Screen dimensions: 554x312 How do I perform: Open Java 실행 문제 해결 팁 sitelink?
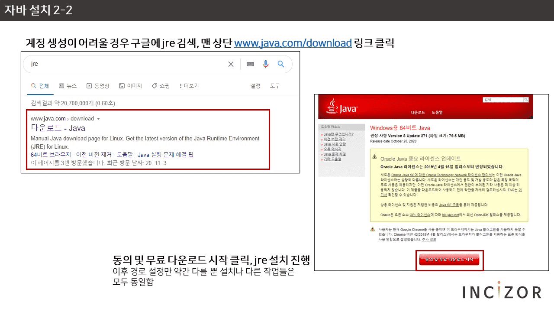tap(165, 155)
